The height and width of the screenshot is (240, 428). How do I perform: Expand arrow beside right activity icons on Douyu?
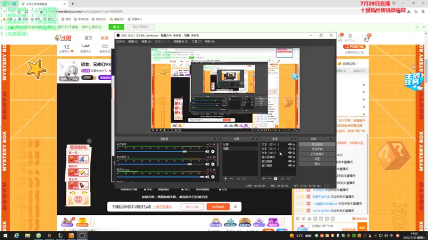coord(283,222)
